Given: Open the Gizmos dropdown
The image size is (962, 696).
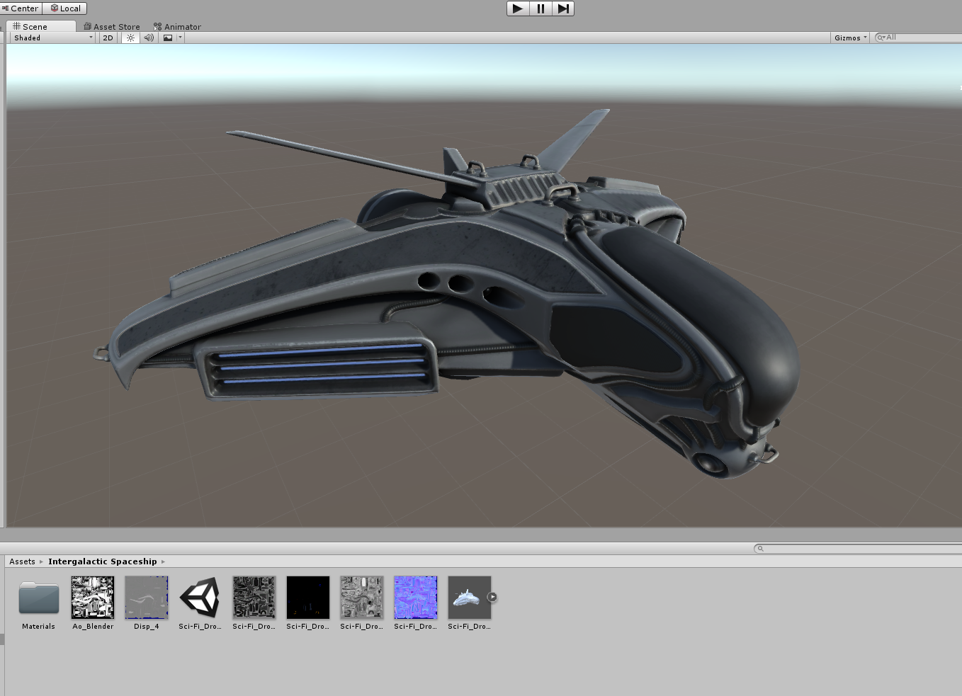Looking at the screenshot, I should click(849, 38).
